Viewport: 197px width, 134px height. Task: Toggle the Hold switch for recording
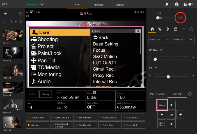159,18
